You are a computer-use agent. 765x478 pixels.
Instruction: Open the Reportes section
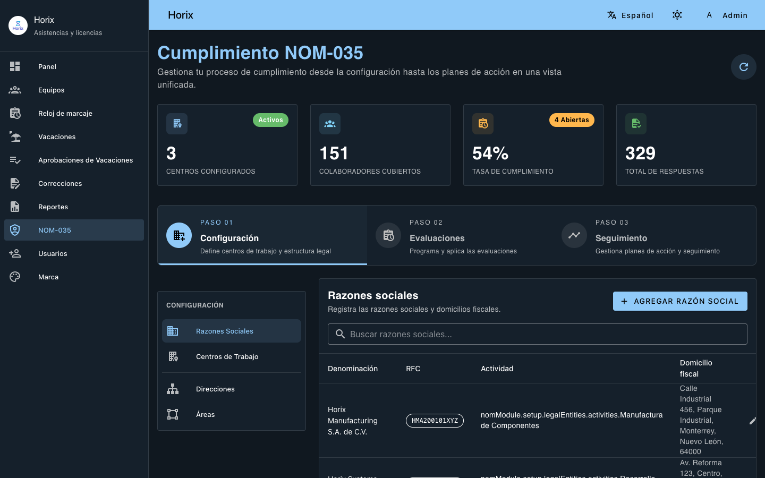[53, 207]
